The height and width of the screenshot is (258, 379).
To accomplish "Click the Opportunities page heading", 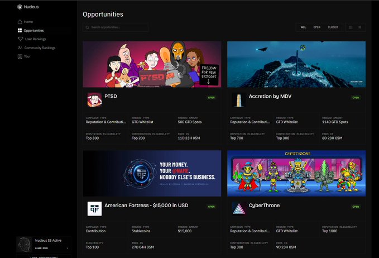I will click(x=103, y=15).
